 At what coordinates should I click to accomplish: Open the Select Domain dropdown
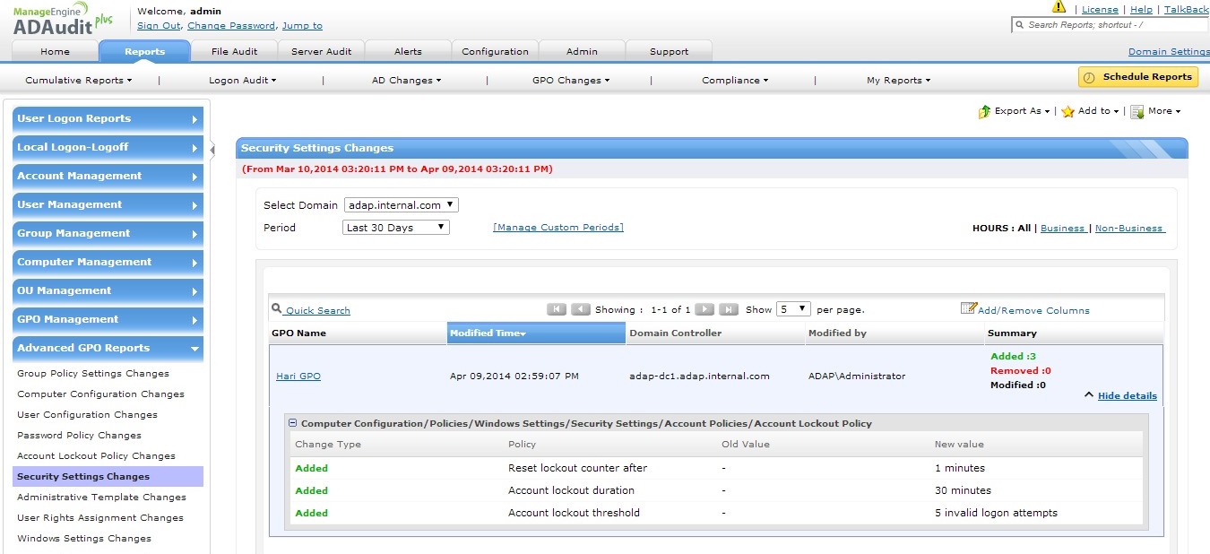tap(401, 205)
